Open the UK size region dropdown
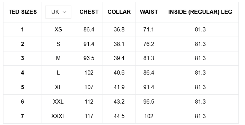Screen dimensions: 245x125 pyautogui.click(x=58, y=12)
